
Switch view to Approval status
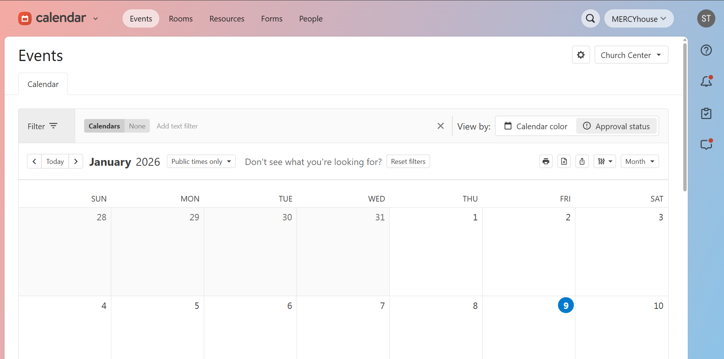(616, 126)
